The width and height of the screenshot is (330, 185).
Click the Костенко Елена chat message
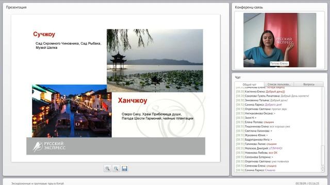coord(260,91)
